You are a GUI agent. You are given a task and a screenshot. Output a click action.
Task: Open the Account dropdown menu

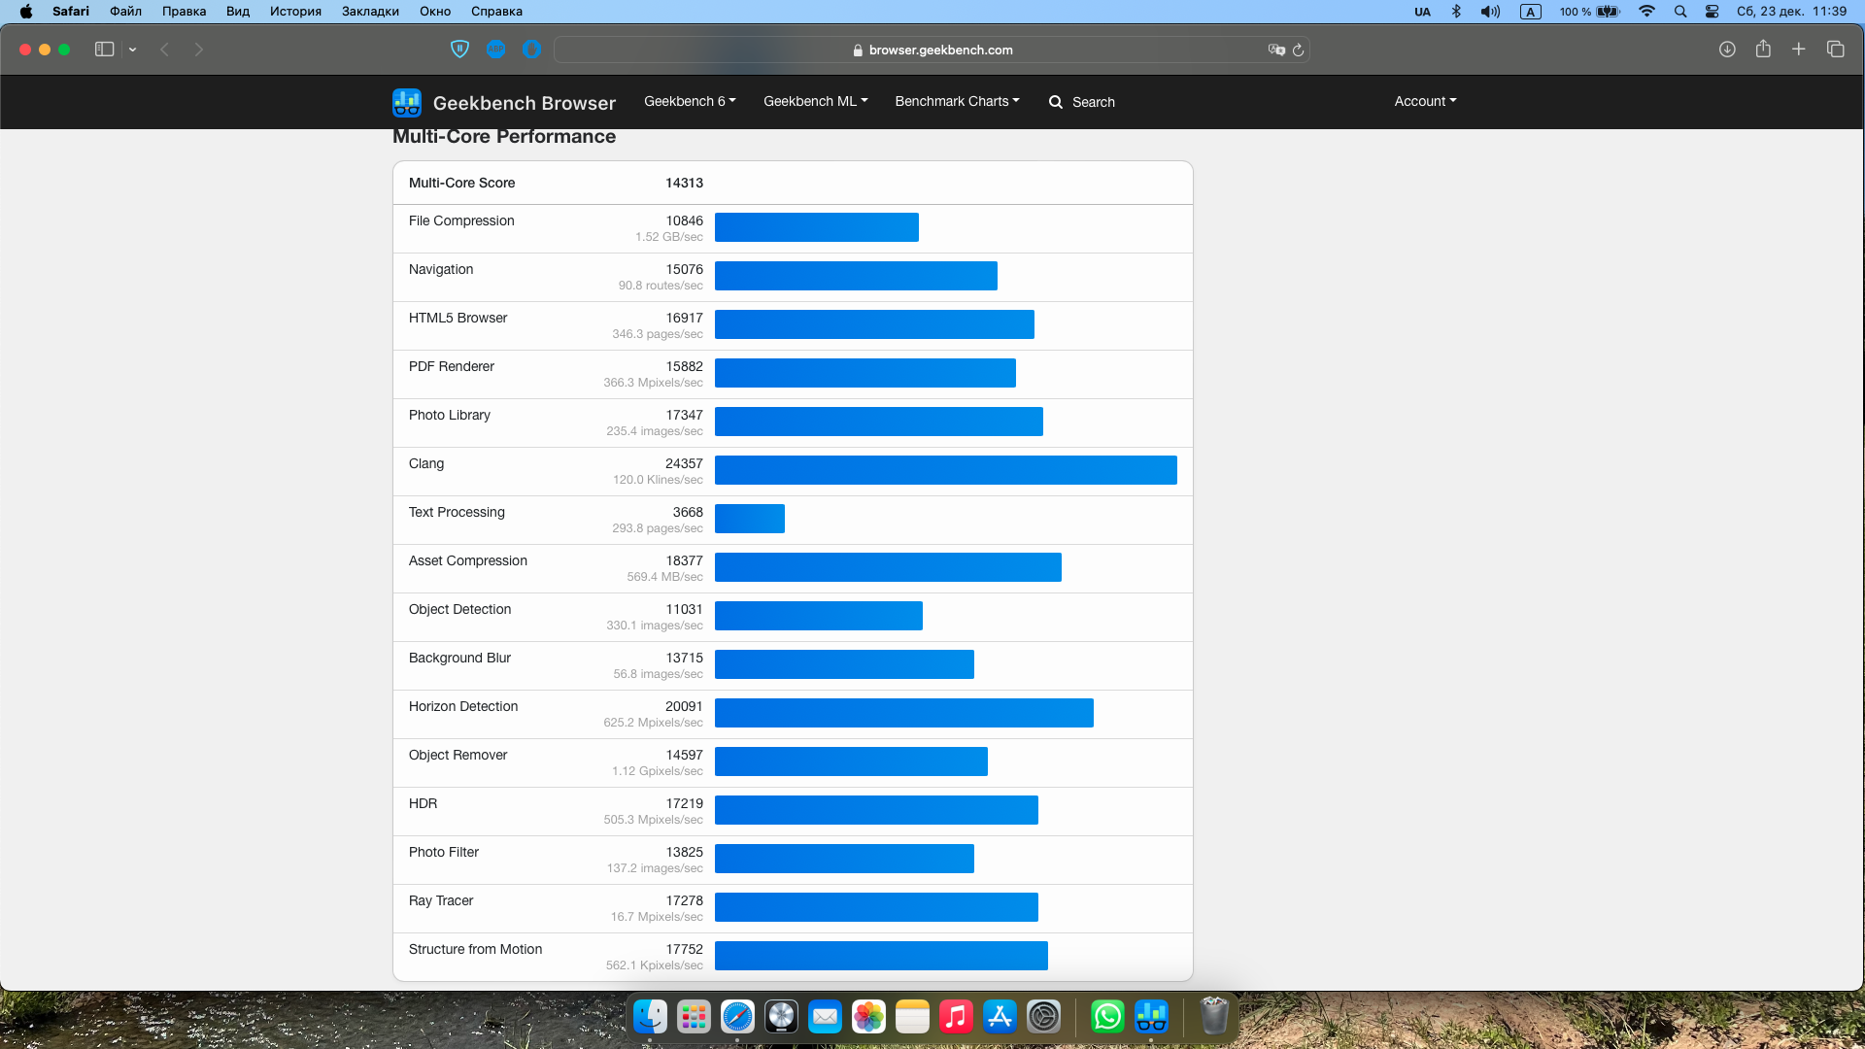click(1425, 101)
